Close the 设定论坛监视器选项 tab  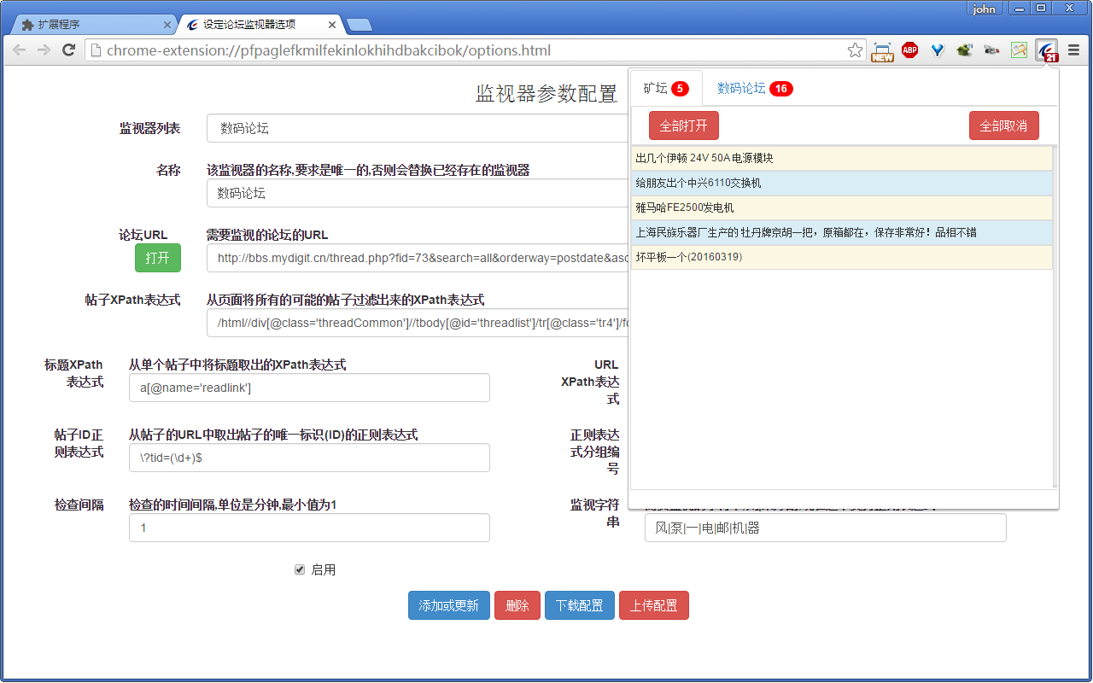tap(332, 25)
